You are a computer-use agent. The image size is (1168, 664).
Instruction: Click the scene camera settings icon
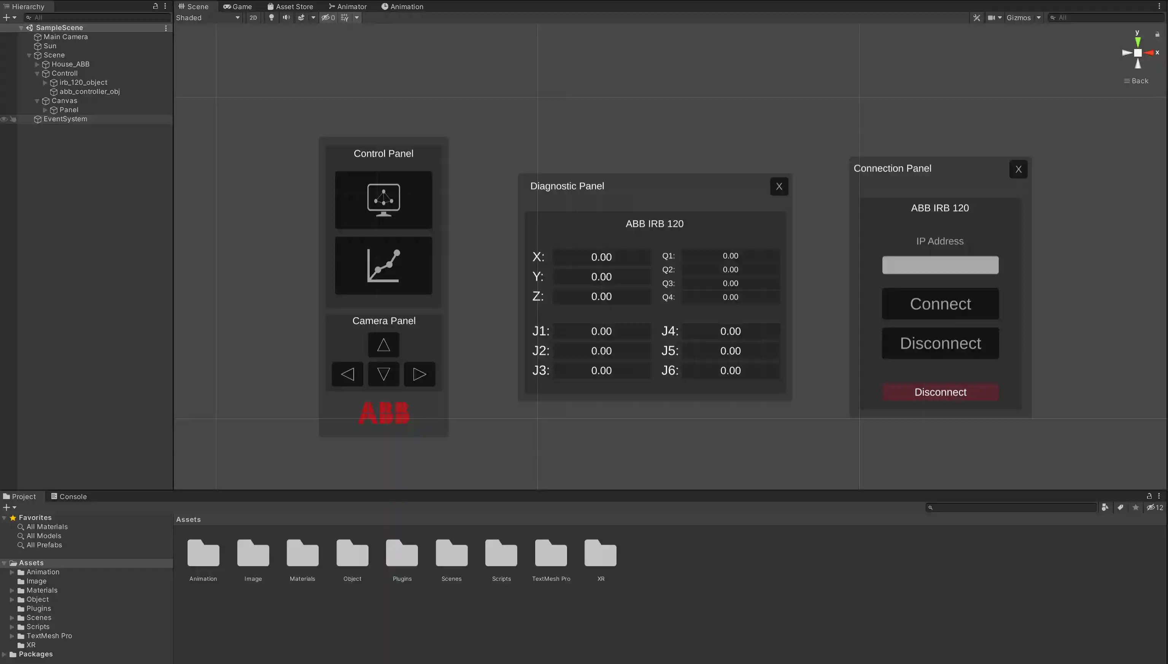(x=992, y=17)
